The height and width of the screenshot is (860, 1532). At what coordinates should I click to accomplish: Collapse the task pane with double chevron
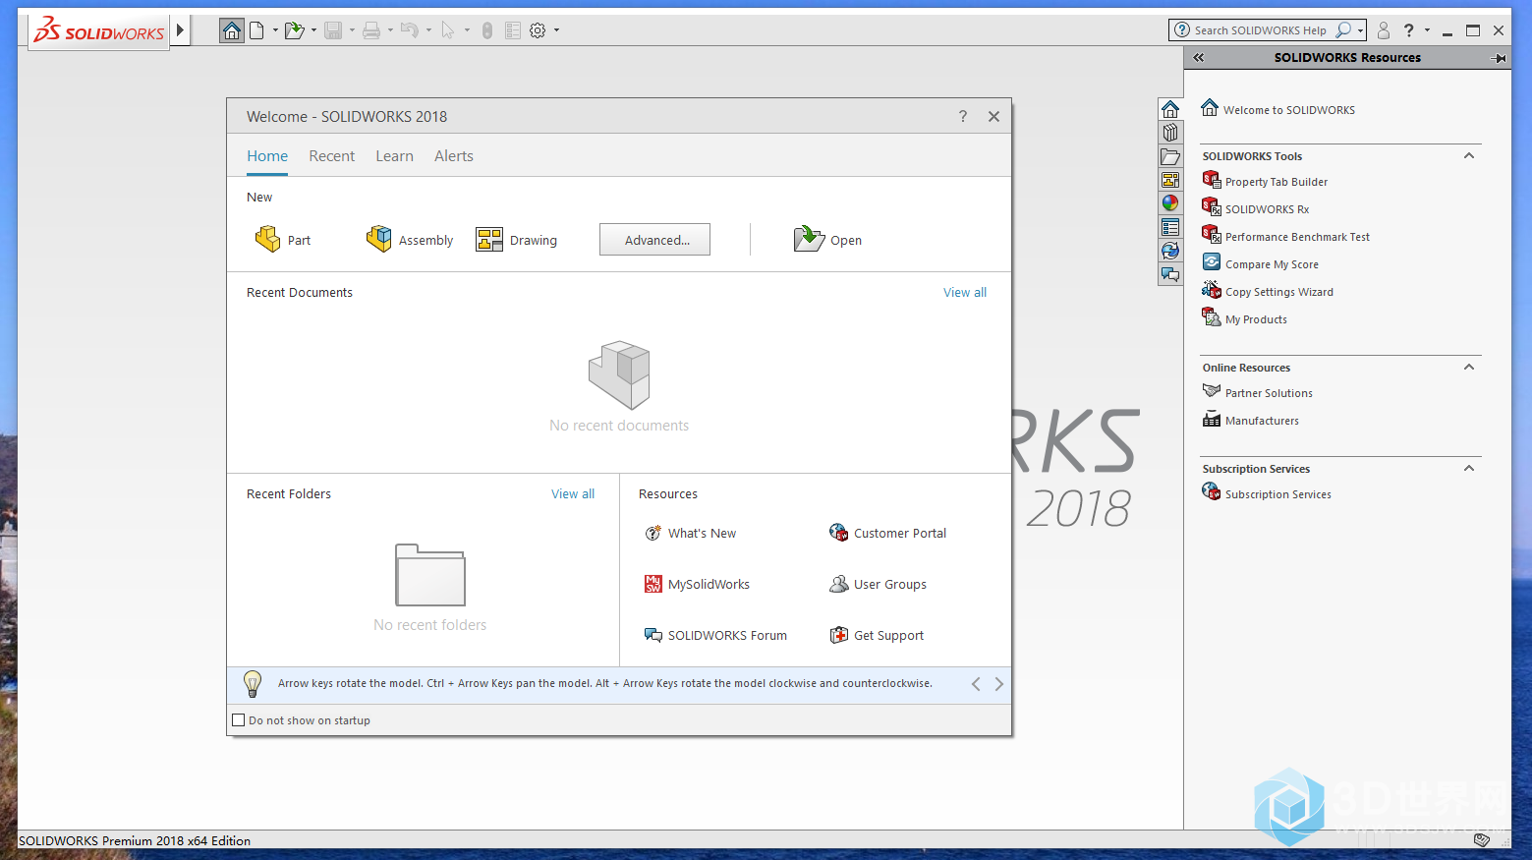coord(1199,58)
